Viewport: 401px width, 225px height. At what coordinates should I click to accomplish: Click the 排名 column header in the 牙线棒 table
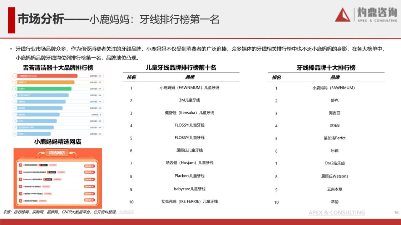tap(277, 77)
